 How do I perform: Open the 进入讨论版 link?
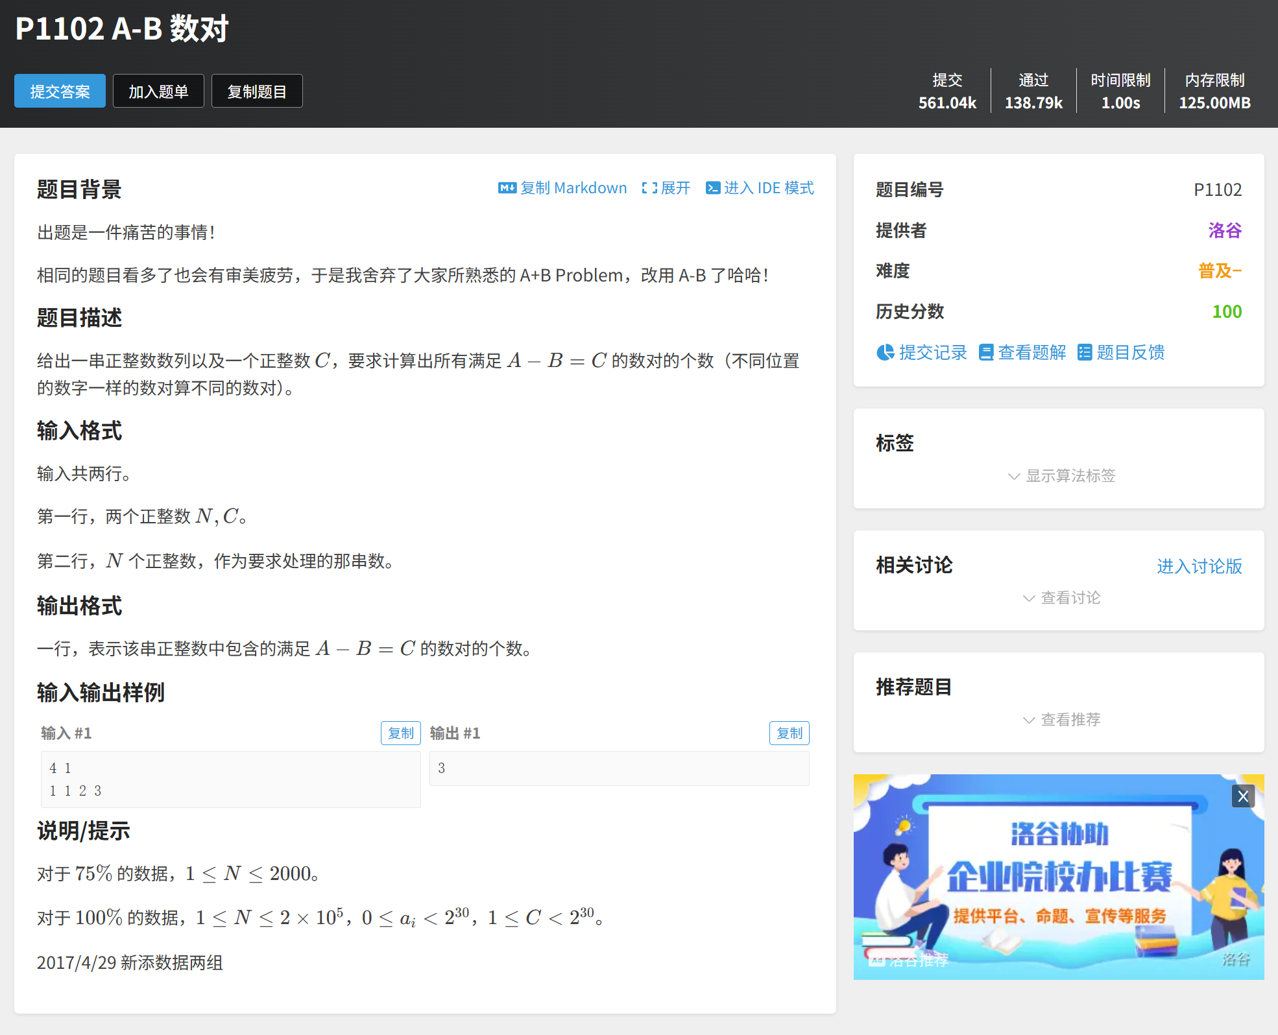pos(1199,566)
